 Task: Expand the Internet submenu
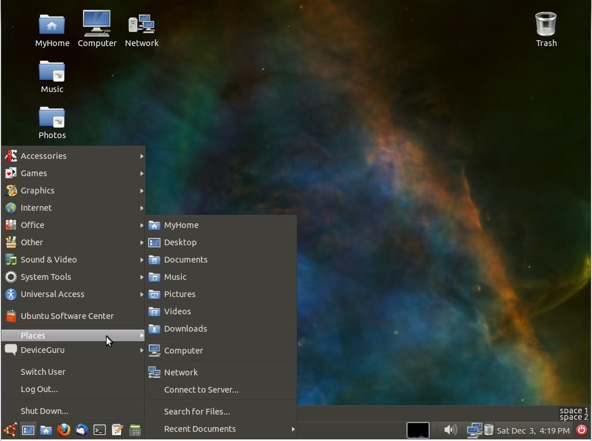(x=73, y=208)
